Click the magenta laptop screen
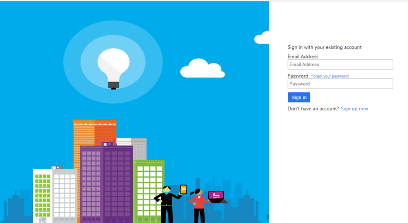Viewport: 408px width, 223px height. [216, 195]
